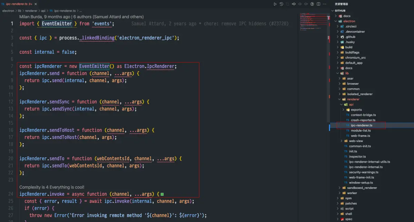
Task: Expand the sandboxed_renderer folder
Action: tap(339, 188)
